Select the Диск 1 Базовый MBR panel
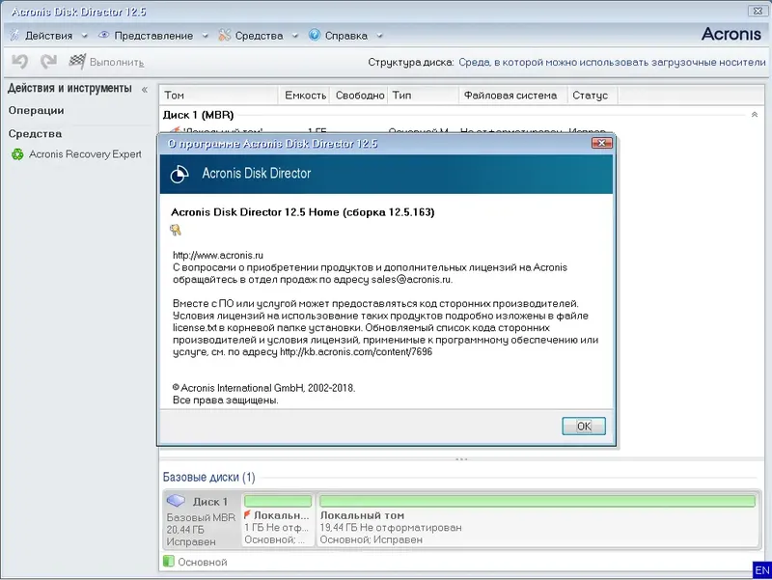Screen dimensions: 772x580 tap(202, 520)
